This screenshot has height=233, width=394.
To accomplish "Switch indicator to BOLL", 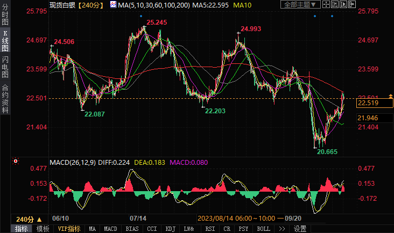I will click(x=263, y=229).
